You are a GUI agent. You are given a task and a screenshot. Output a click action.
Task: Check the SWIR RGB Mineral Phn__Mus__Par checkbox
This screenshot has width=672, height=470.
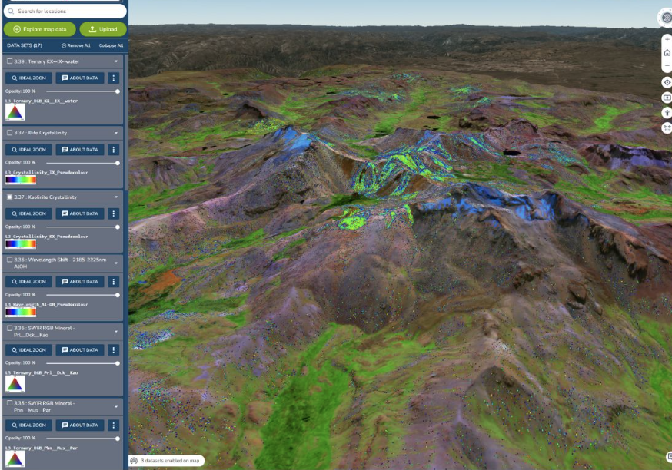9,403
